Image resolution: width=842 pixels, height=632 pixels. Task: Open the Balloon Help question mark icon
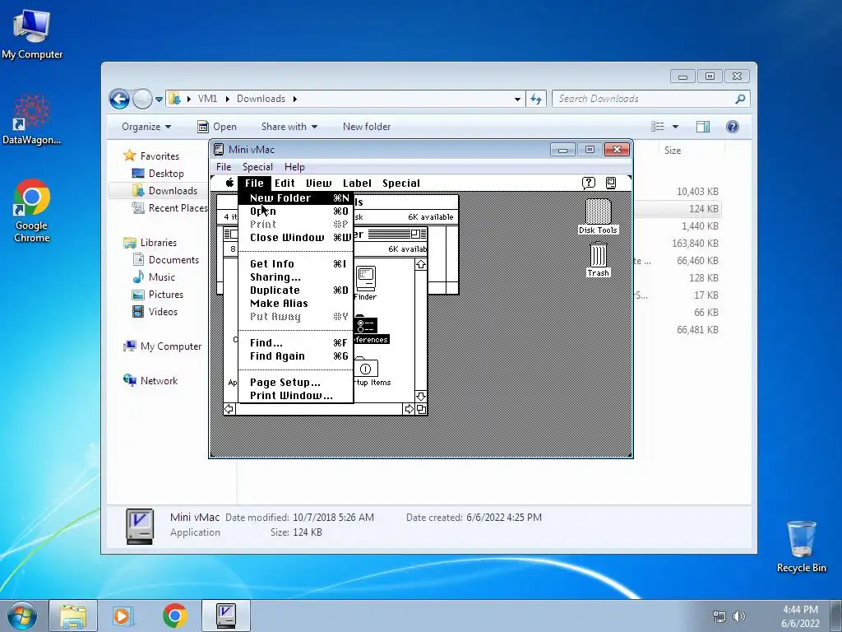point(589,184)
